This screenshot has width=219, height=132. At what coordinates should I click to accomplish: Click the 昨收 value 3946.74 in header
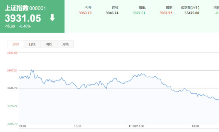click(112, 13)
